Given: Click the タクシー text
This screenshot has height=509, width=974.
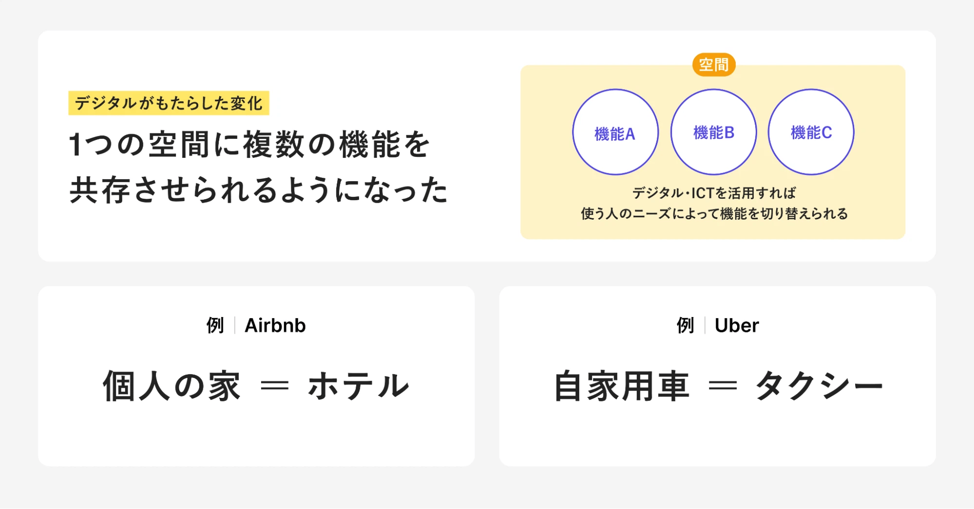Looking at the screenshot, I should (x=819, y=386).
